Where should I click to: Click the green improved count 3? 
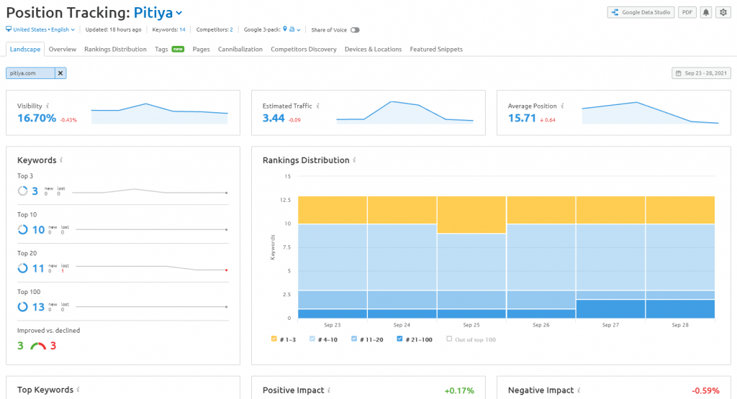tap(20, 346)
